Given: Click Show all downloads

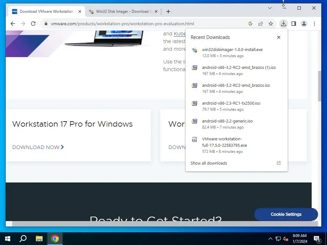Looking at the screenshot, I should [x=209, y=163].
